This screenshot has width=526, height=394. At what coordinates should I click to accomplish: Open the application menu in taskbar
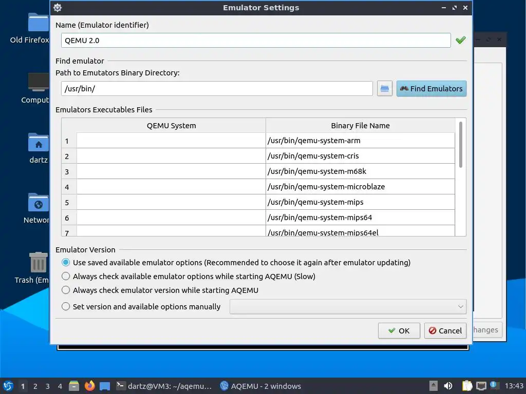click(8, 386)
